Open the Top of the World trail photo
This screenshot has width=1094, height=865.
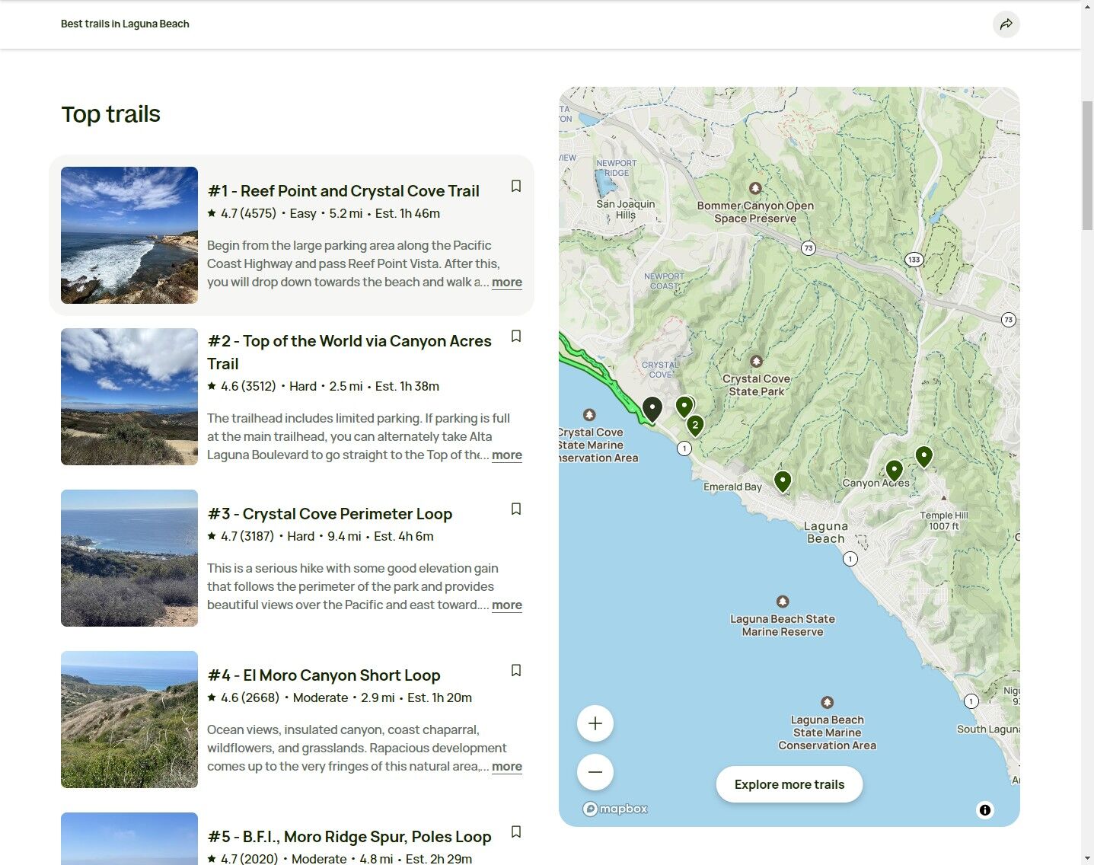[129, 397]
